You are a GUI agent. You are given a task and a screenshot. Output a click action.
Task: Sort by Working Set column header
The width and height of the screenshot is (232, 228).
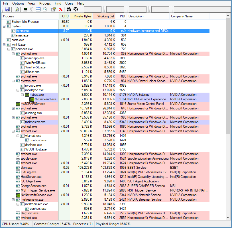[x=104, y=16]
